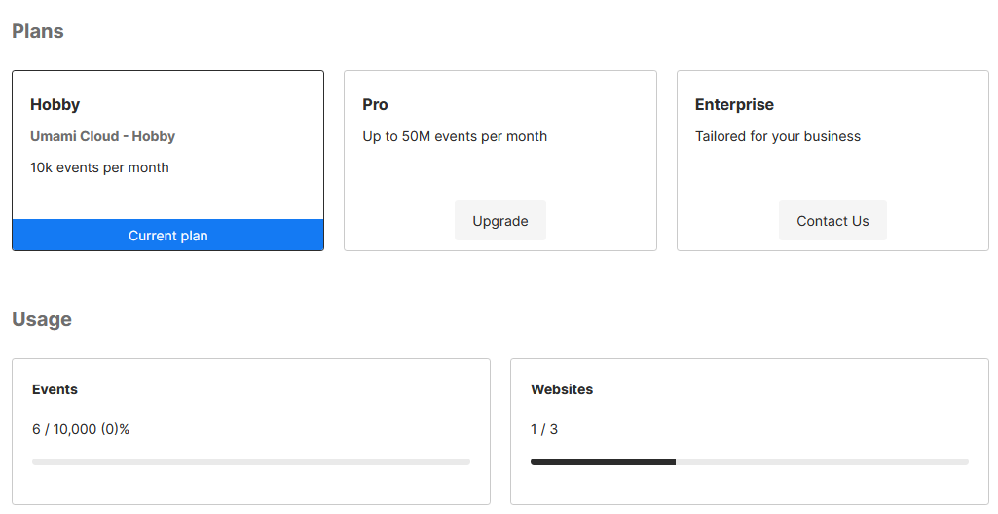Screen dimensions: 998x514
Task: Click the "1 / 3" websites count
Action: [x=544, y=429]
